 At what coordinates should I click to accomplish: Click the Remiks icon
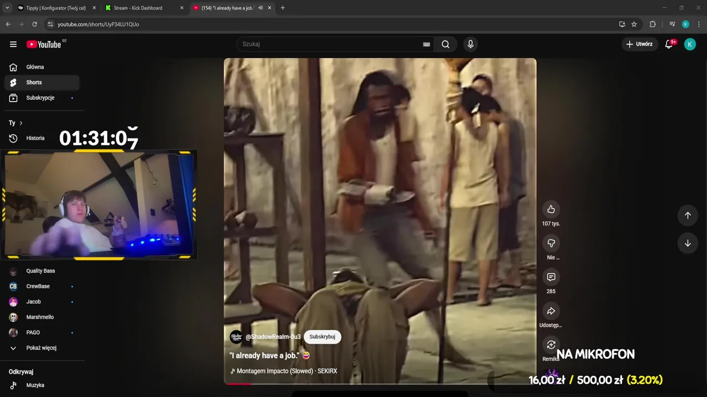pos(551,345)
